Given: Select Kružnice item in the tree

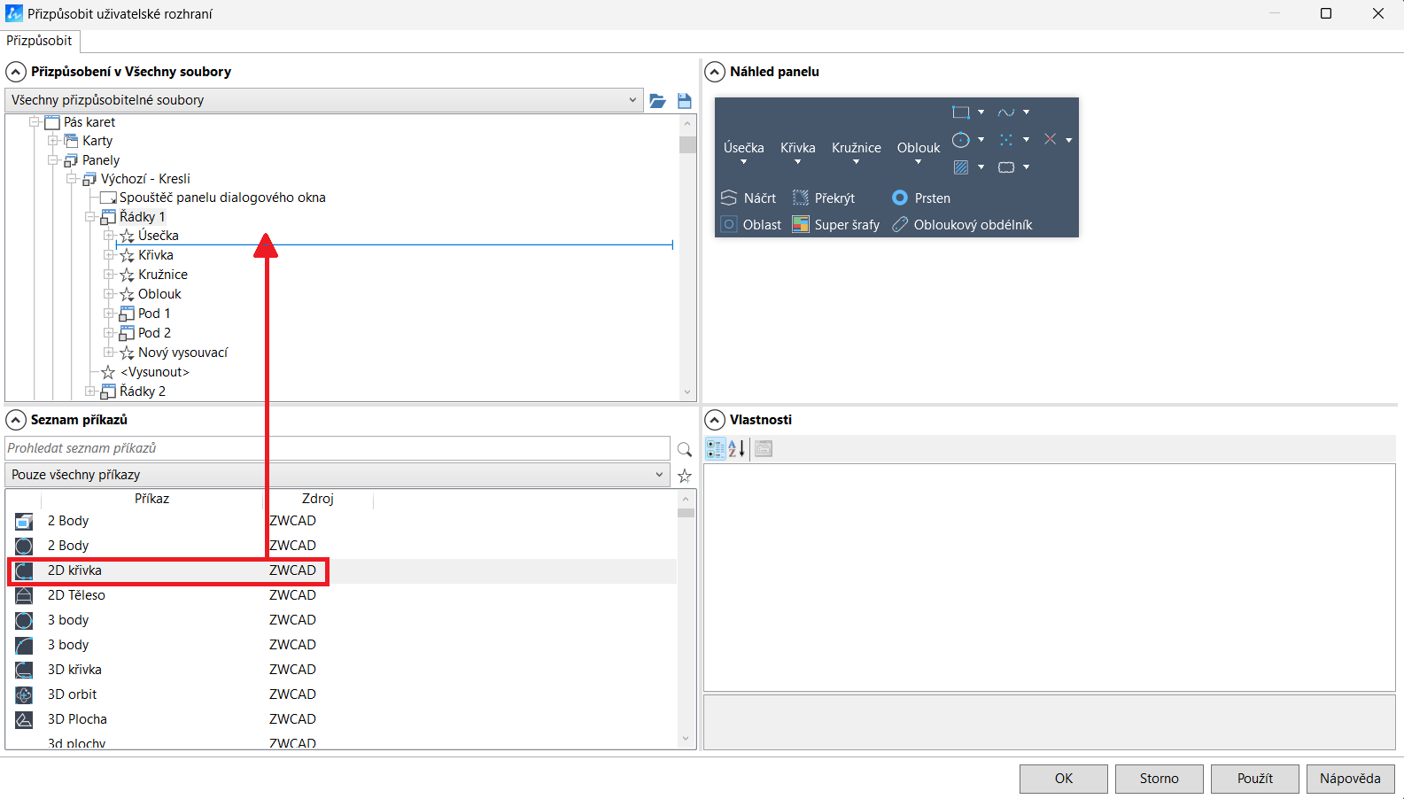Looking at the screenshot, I should point(162,275).
